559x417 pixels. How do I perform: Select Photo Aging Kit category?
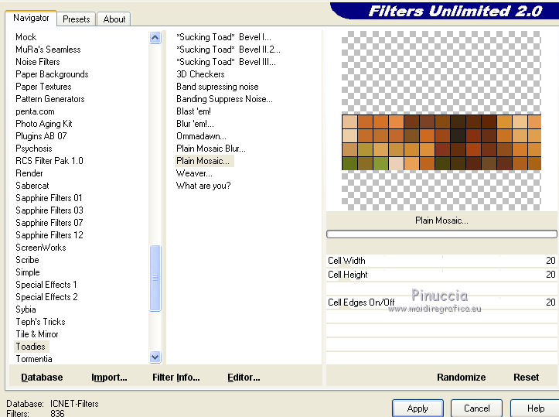[x=44, y=124]
